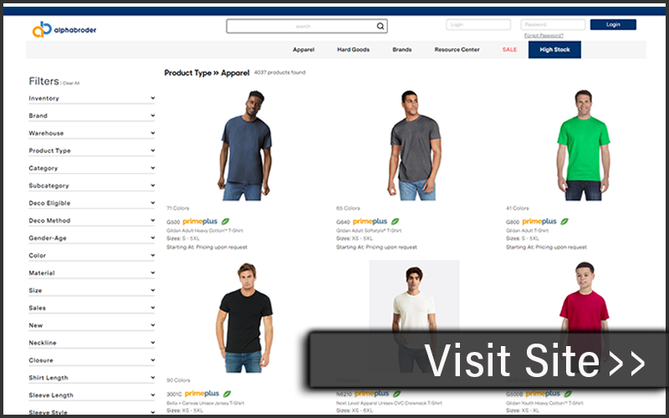Expand the Size filter
669x418 pixels.
point(92,291)
